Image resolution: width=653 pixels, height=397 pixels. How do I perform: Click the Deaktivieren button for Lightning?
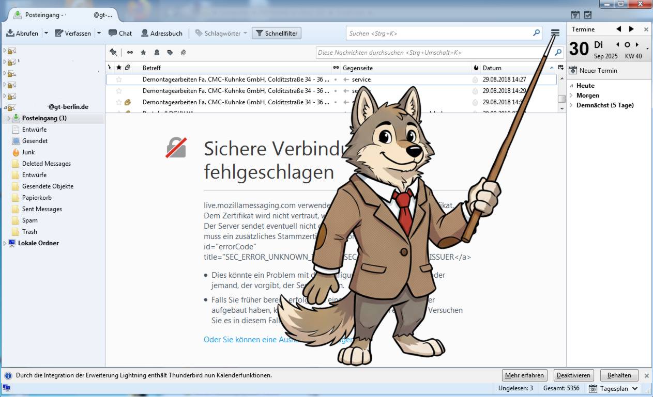573,375
